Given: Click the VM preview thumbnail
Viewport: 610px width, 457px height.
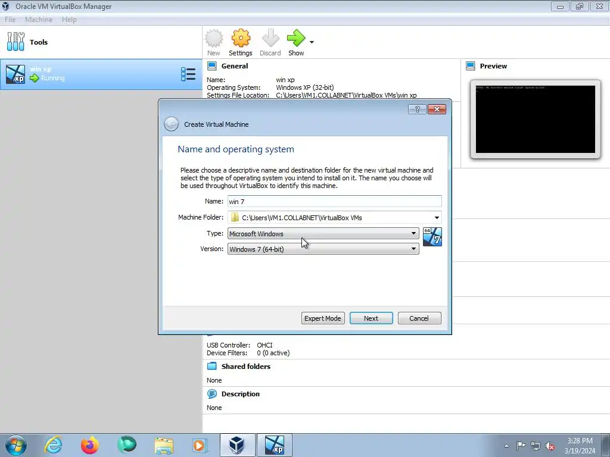Looking at the screenshot, I should (x=536, y=119).
